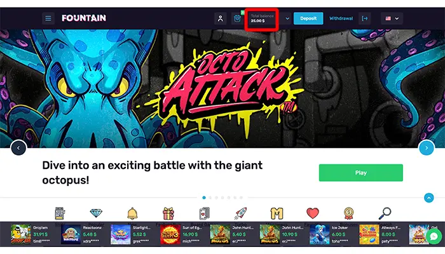
Task: Select the second carousel pagination dot
Action: click(210, 197)
